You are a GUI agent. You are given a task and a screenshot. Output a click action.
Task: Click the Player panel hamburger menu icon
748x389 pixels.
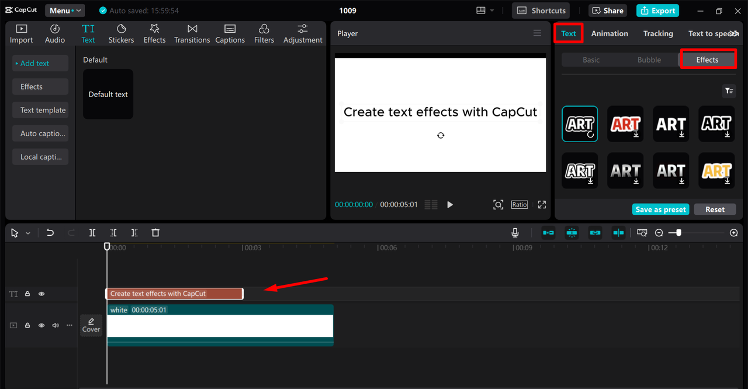[537, 33]
